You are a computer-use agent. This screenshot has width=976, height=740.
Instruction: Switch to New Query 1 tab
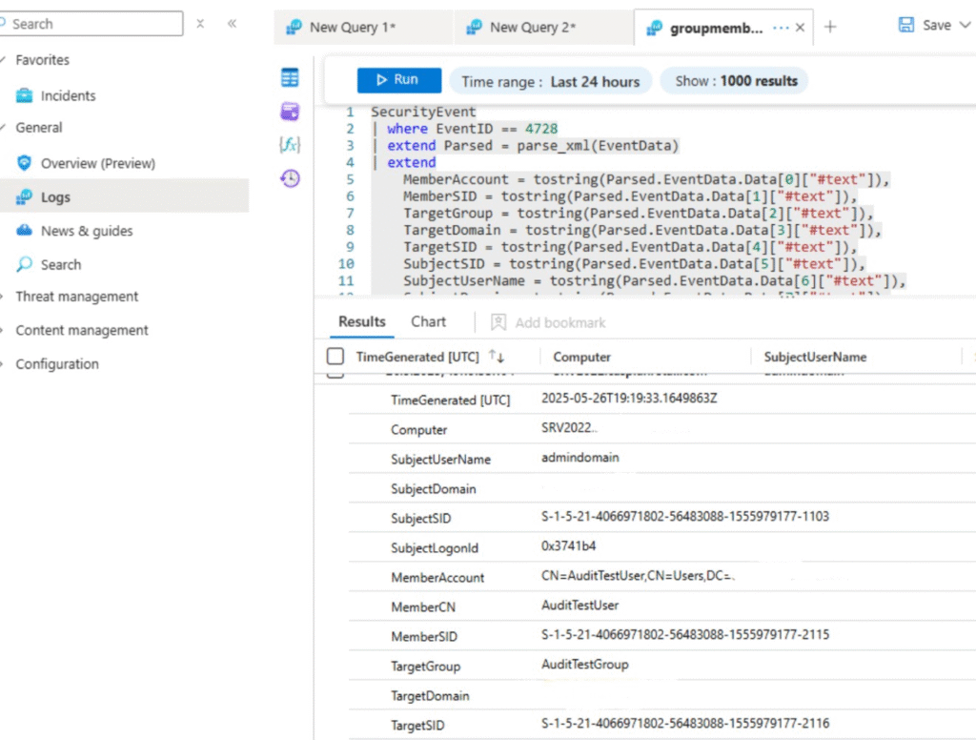coord(363,28)
